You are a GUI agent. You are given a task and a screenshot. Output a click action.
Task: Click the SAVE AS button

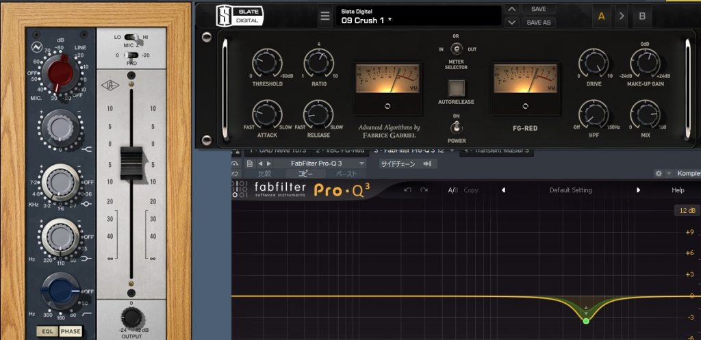coord(539,23)
